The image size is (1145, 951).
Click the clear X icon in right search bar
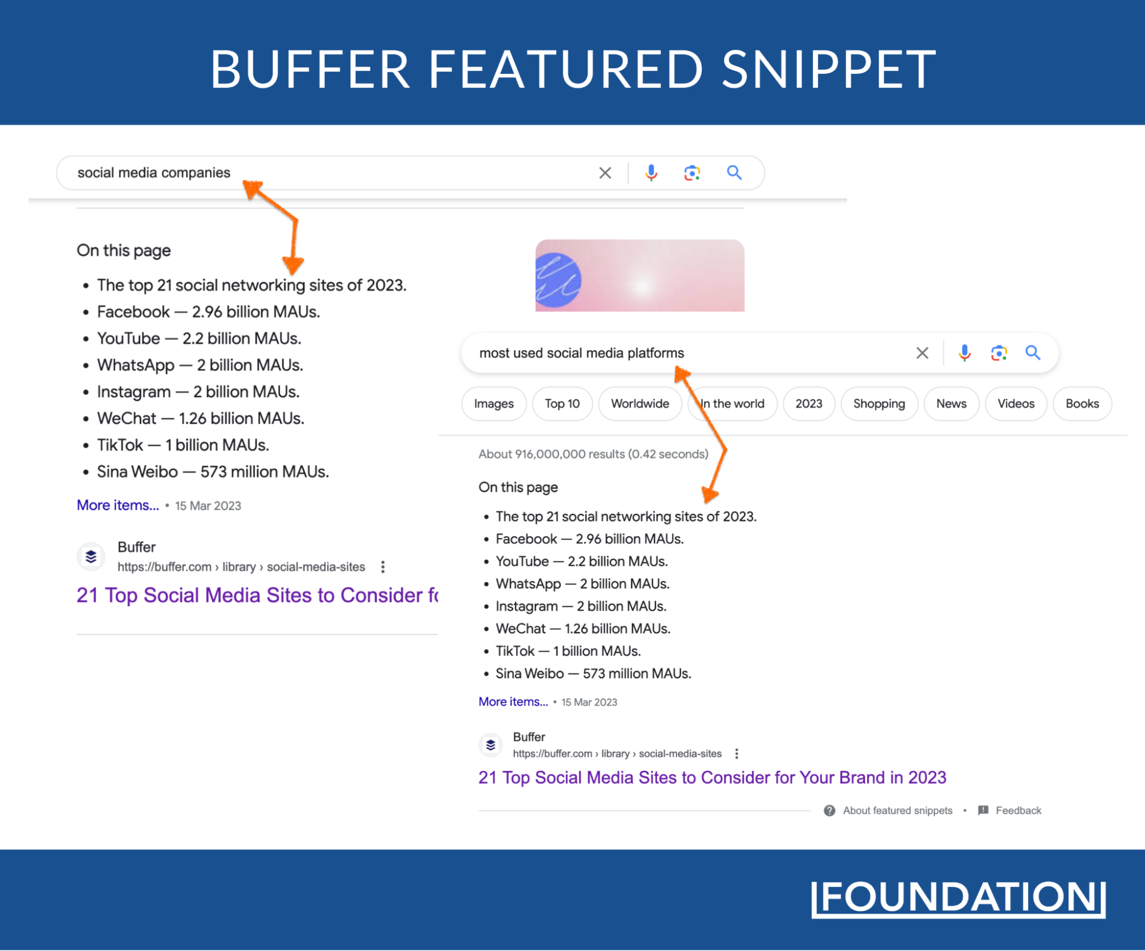922,353
